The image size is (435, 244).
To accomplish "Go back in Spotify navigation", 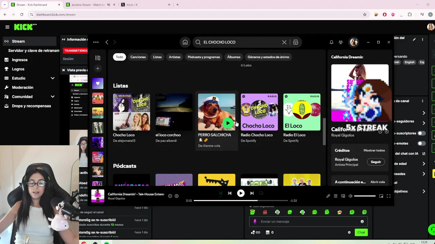I will [107, 42].
